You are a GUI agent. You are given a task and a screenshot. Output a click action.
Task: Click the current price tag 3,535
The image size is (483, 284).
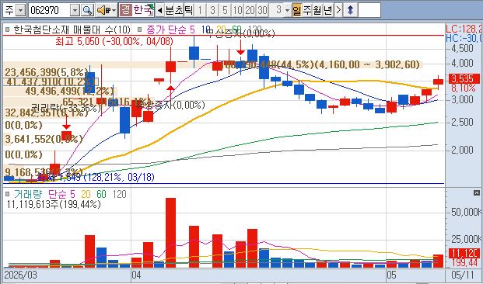464,79
